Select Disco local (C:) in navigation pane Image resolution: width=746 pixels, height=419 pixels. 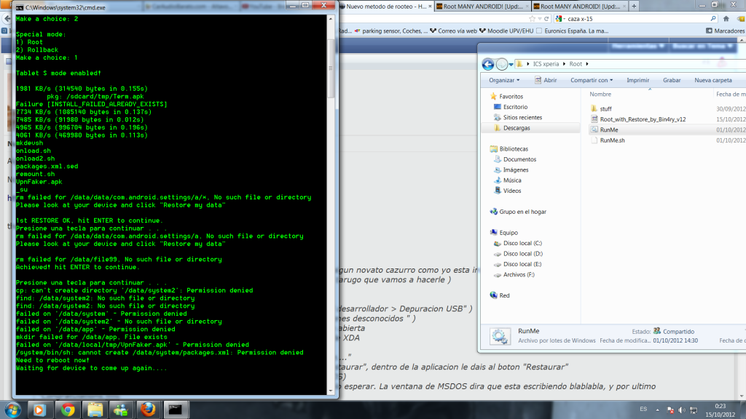tap(522, 243)
